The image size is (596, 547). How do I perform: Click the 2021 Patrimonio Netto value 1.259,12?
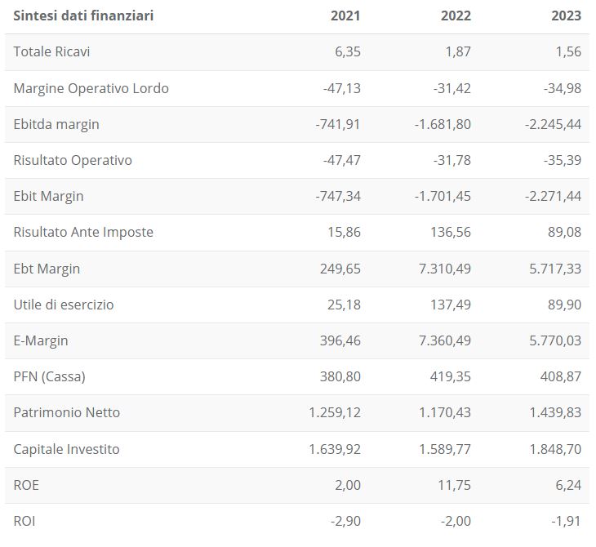pos(335,412)
